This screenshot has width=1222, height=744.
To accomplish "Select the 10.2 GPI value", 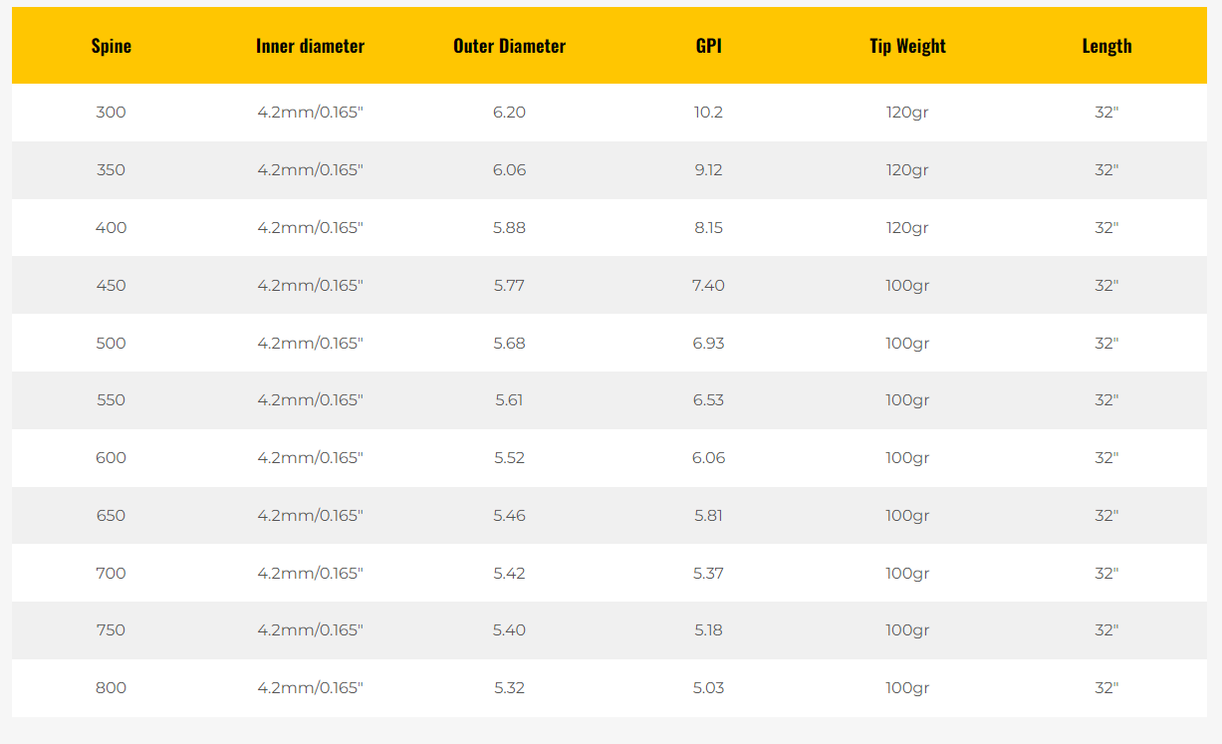I will (x=708, y=113).
